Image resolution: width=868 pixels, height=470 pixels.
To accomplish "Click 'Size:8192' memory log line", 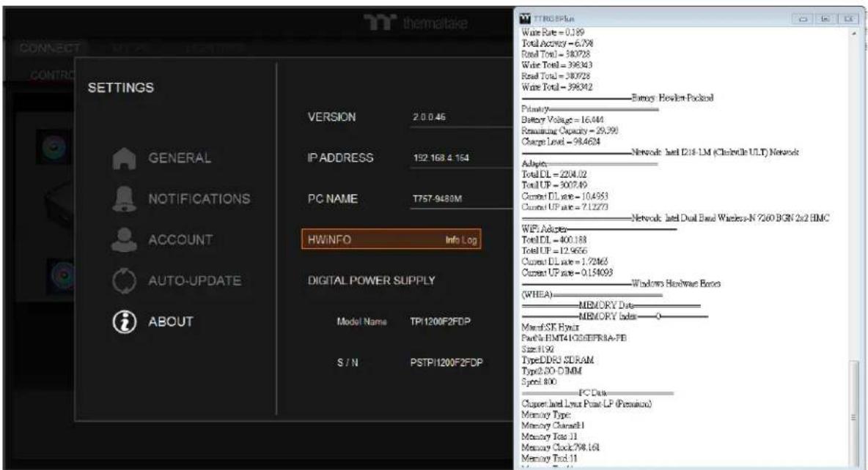I will pyautogui.click(x=537, y=349).
